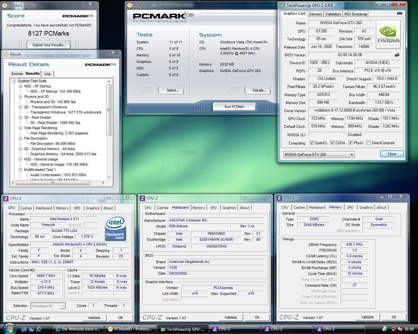Click the NVIDIA logo in GPU-Z
Image resolution: width=418 pixels, height=334 pixels.
[x=388, y=34]
